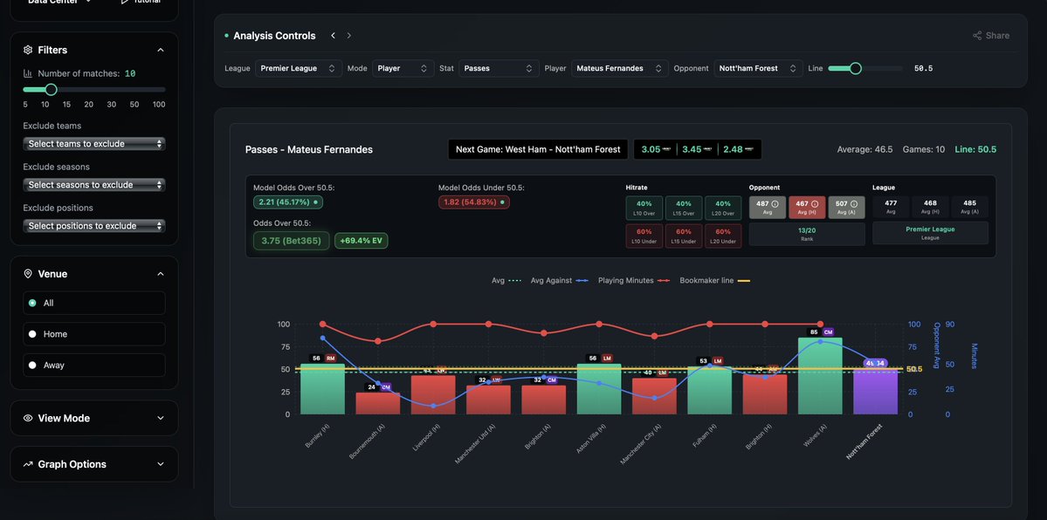Open the League dropdown showing Premier League
Viewport: 1047px width, 520px height.
[299, 68]
